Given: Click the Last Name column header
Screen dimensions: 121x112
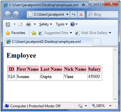Looking at the screenshot, I should click(51, 69).
